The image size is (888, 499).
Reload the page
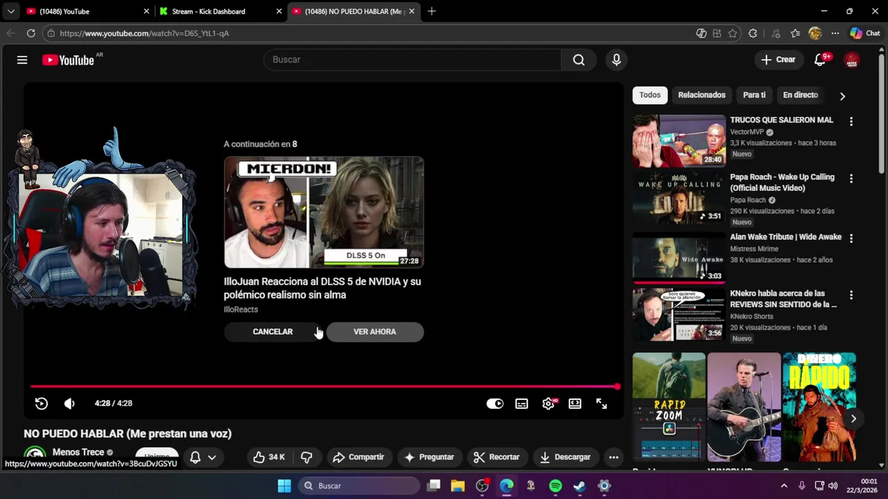click(31, 33)
